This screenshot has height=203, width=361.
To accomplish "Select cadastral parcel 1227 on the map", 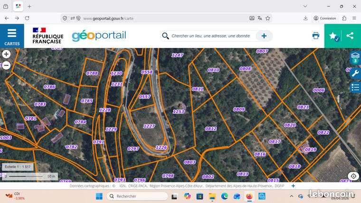I will tap(149, 126).
